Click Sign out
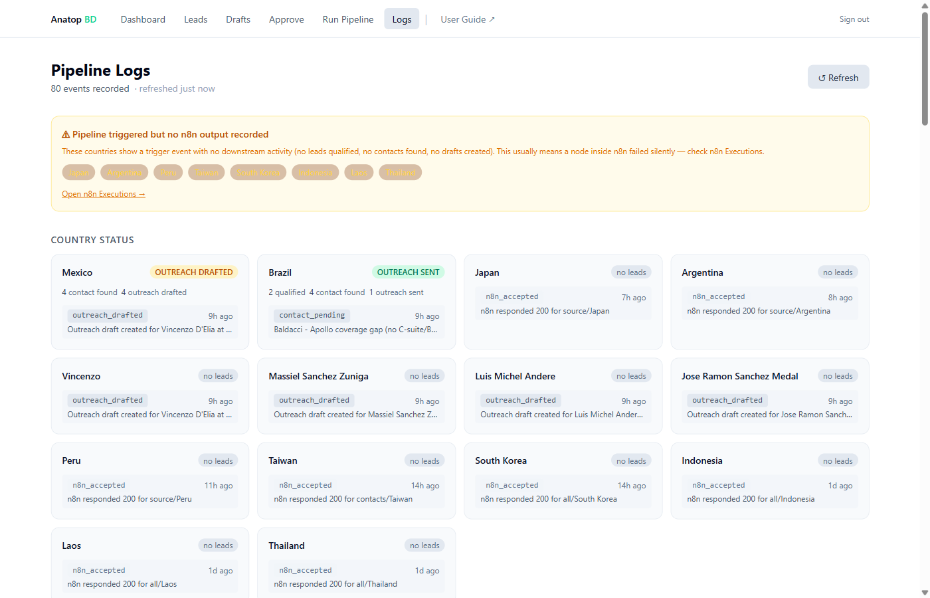 [x=854, y=19]
